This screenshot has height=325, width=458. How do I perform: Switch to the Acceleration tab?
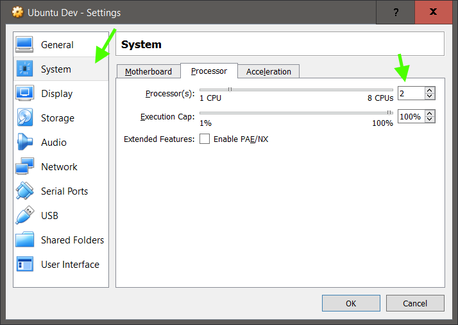[268, 71]
